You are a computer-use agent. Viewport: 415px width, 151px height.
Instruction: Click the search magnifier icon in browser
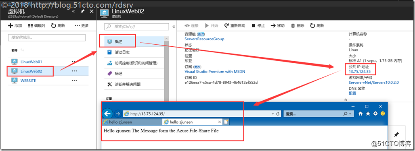pyautogui.click(x=345, y=114)
